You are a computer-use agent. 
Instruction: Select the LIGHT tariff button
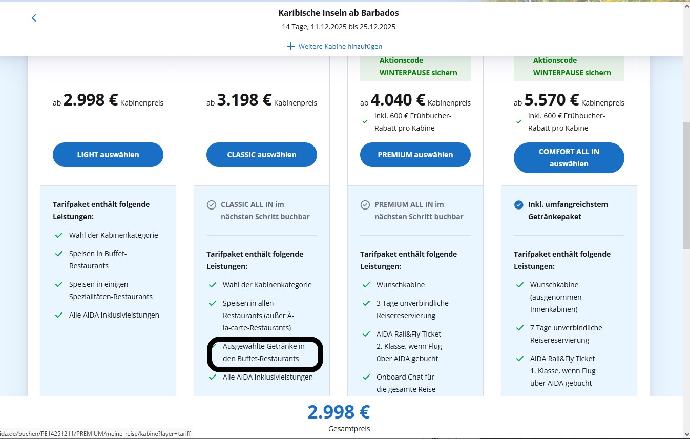(x=108, y=155)
